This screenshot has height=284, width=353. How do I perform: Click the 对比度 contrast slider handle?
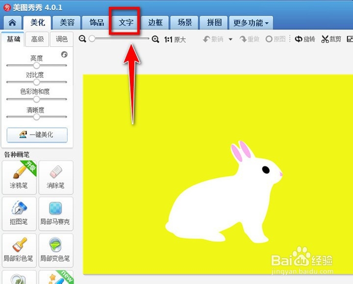[x=36, y=82]
